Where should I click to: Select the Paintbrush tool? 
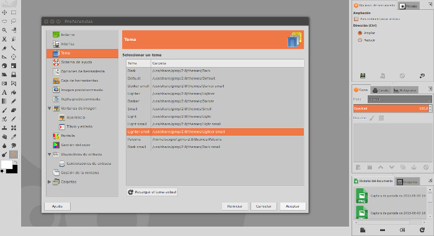pos(4,110)
